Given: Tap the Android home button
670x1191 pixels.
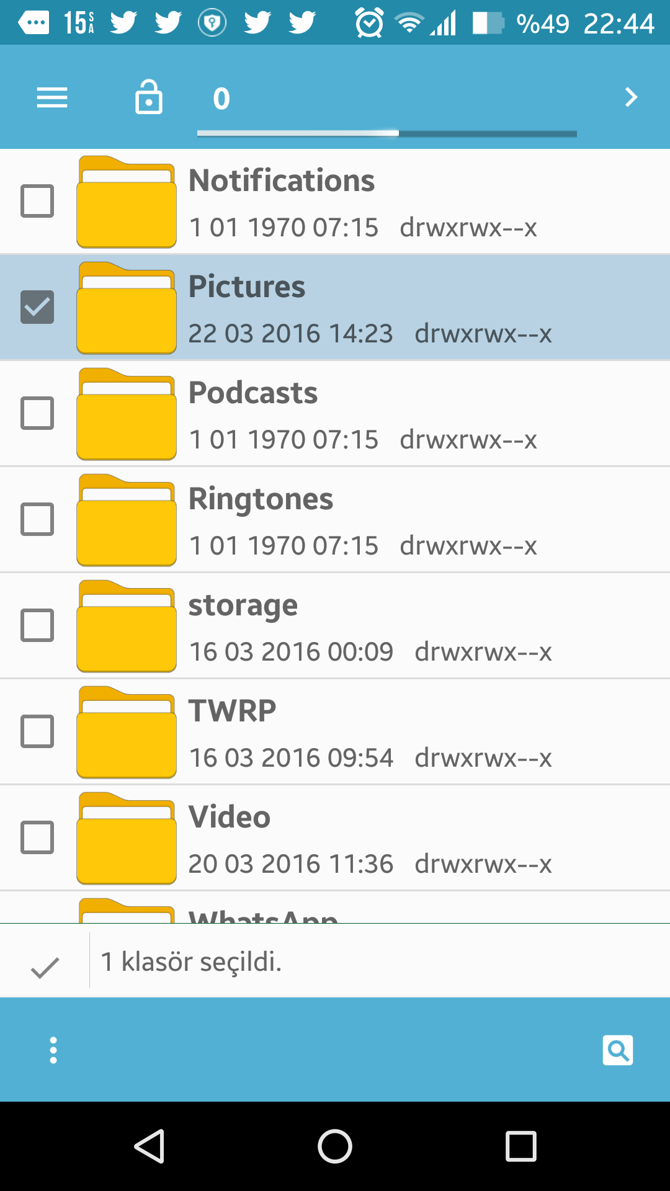Looking at the screenshot, I should (335, 1146).
